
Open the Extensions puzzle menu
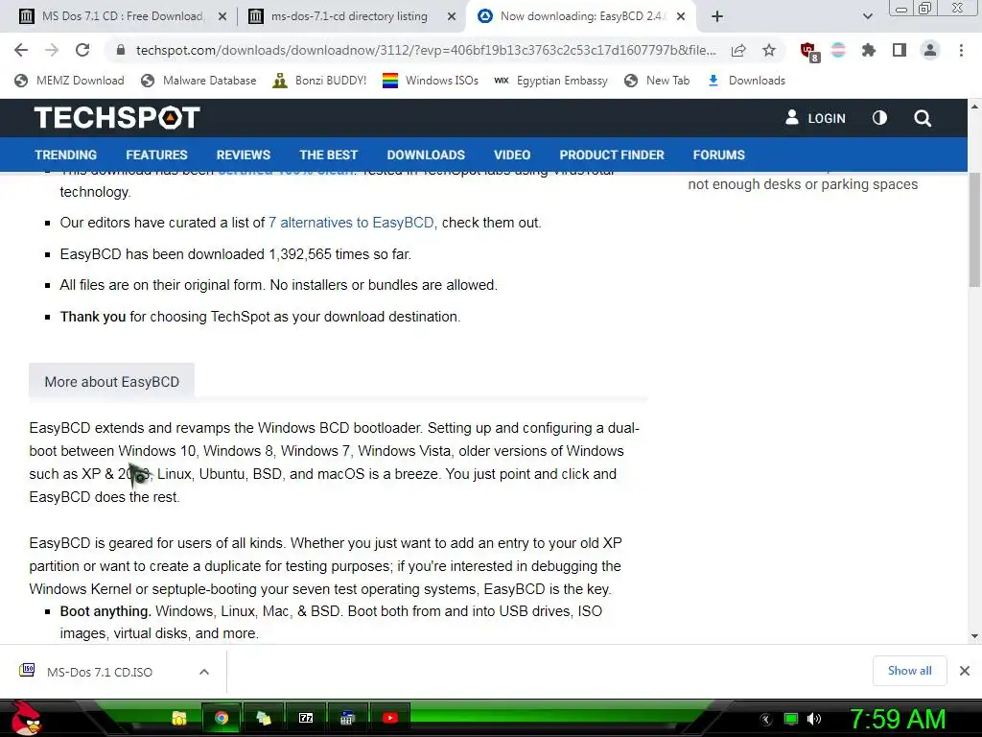click(869, 50)
